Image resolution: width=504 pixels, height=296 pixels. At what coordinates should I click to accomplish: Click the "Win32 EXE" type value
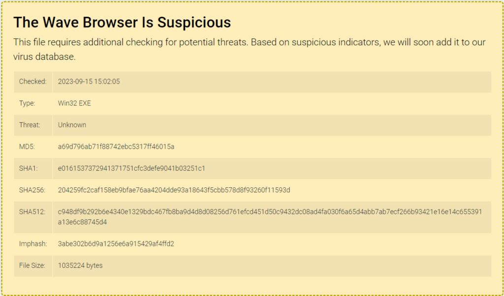[74, 103]
